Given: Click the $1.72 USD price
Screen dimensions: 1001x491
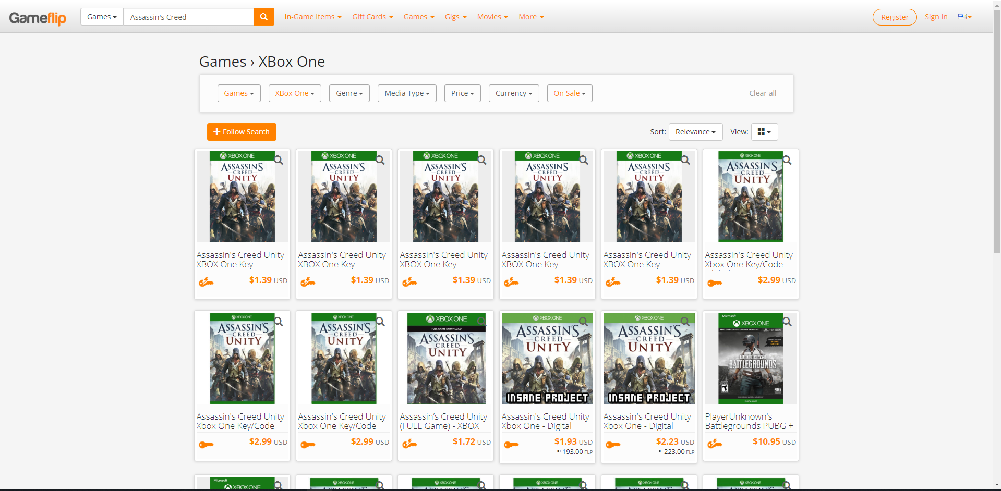Looking at the screenshot, I should click(x=472, y=441).
